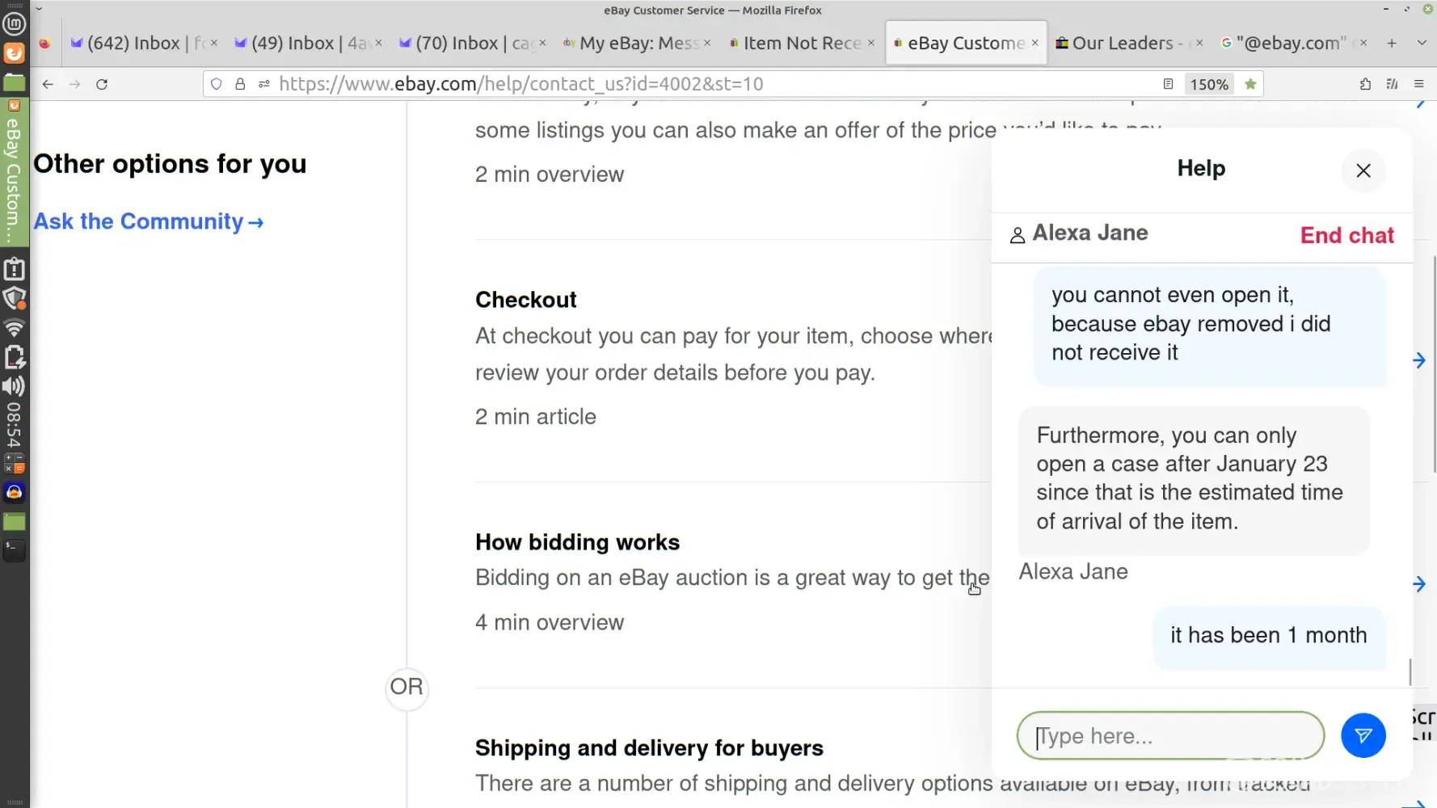Close the Help chat panel

[x=1363, y=170]
